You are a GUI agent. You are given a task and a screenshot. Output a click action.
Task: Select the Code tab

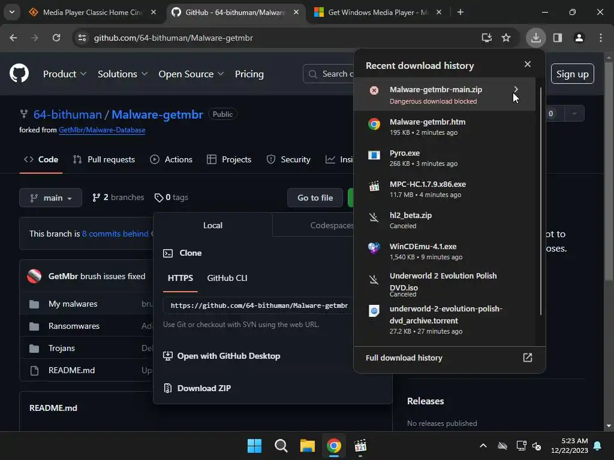[41, 159]
